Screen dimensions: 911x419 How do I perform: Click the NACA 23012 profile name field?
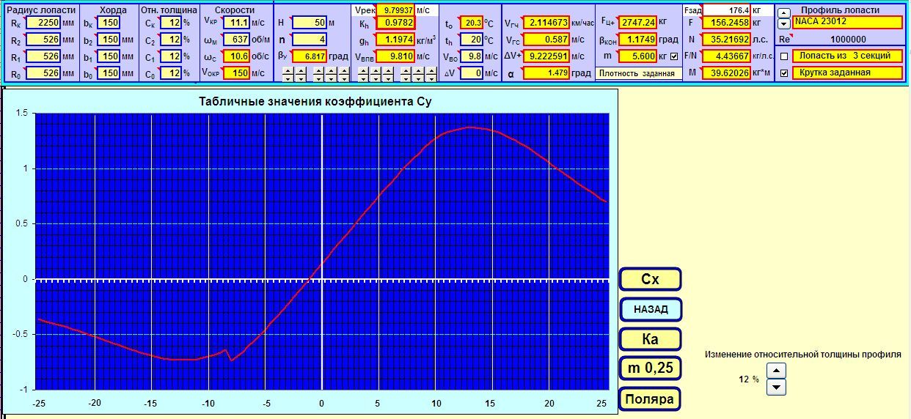[847, 22]
